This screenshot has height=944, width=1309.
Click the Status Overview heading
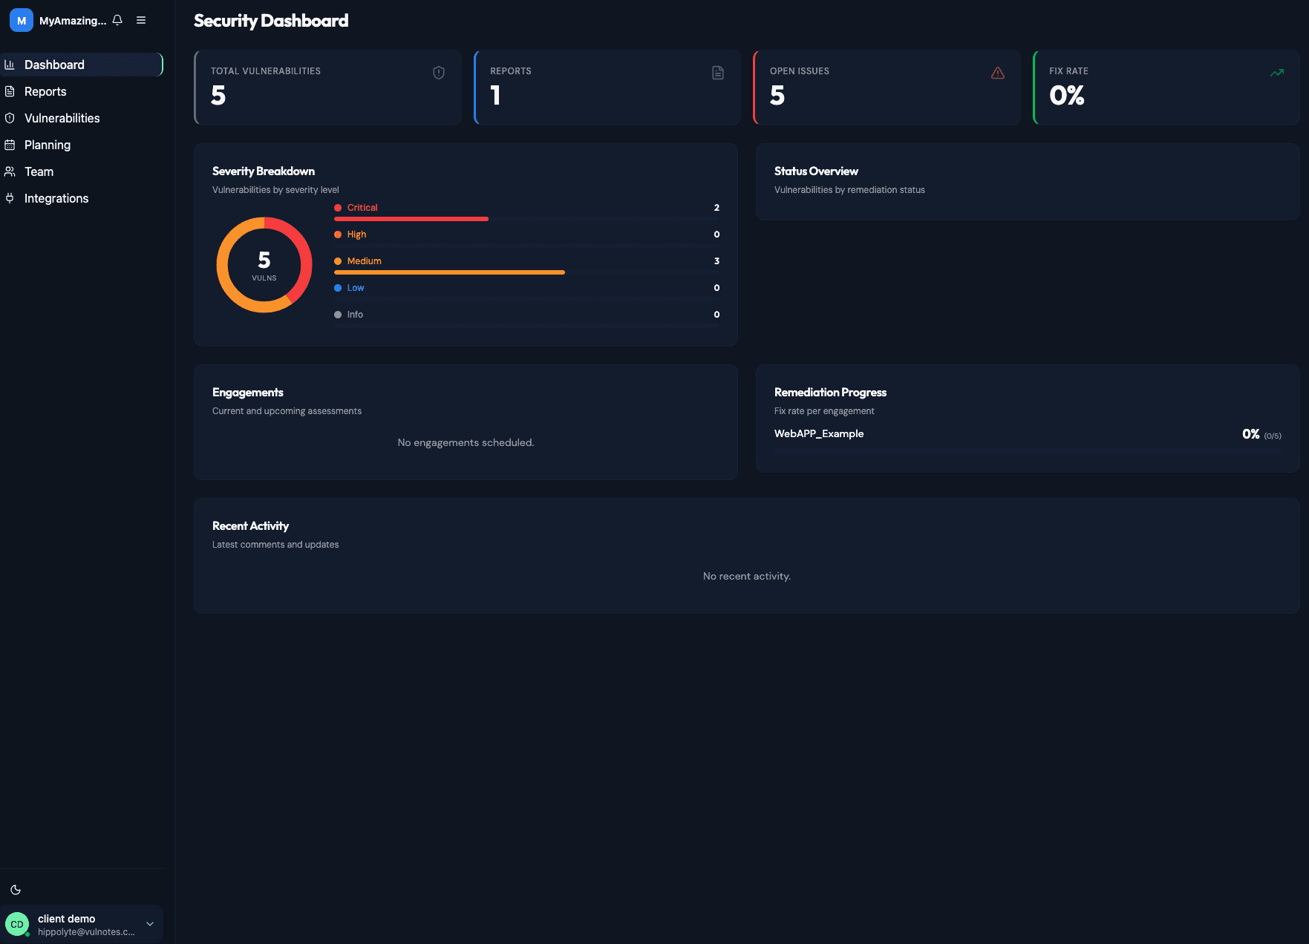click(x=816, y=171)
